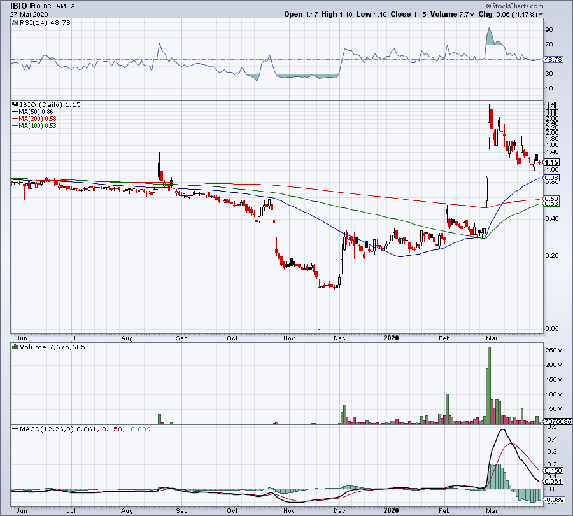
Task: Click the Low 1.10 value
Action: tap(371, 14)
